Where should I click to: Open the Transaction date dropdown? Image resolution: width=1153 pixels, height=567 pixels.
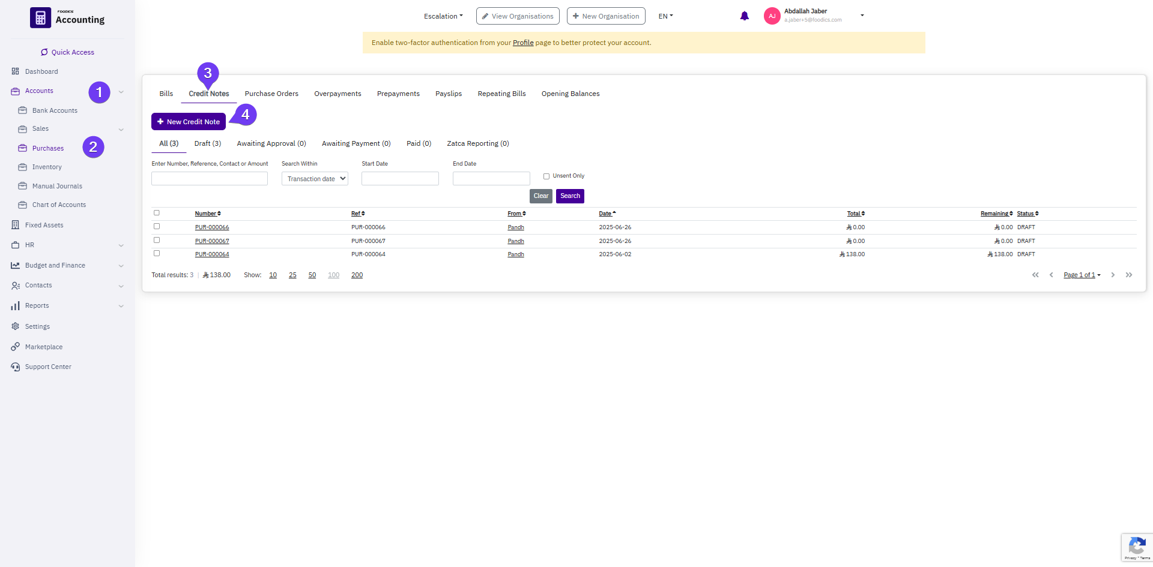(315, 179)
